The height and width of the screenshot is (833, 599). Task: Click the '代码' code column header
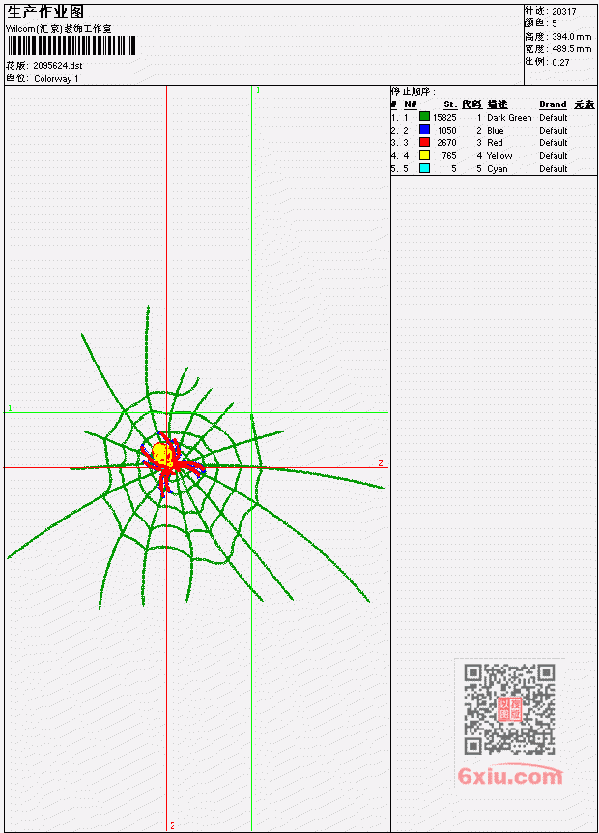[471, 104]
